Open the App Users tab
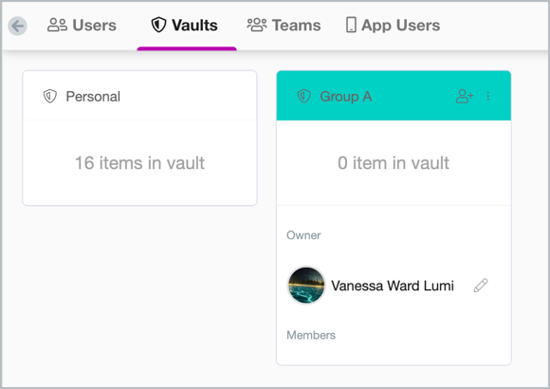This screenshot has width=550, height=389. coord(393,26)
